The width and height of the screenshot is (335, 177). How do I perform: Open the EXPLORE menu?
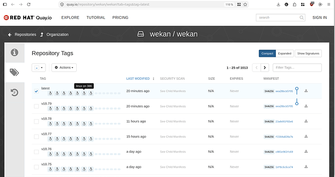70,18
